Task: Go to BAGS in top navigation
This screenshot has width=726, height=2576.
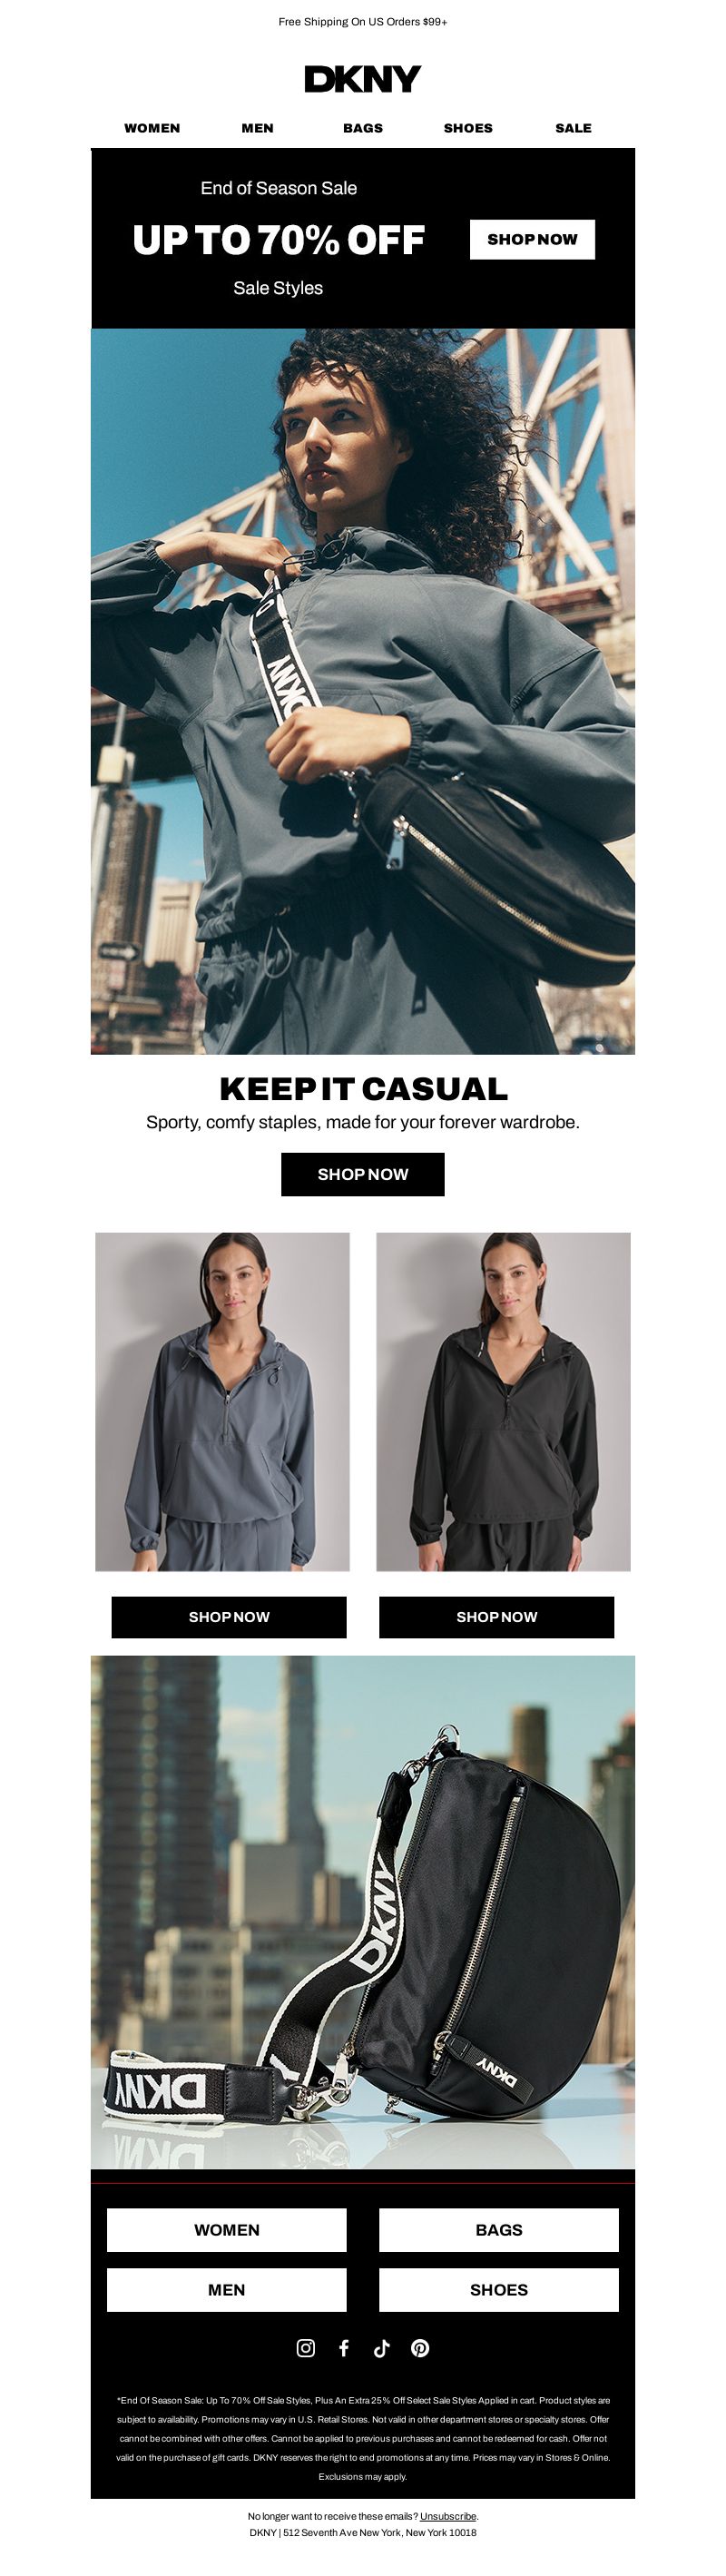Action: [363, 128]
